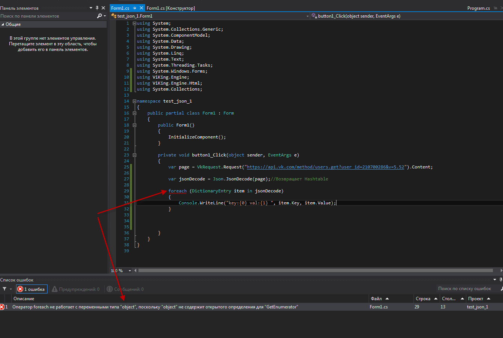Collapse the Общие toolbox group
The image size is (503, 338).
coord(3,24)
